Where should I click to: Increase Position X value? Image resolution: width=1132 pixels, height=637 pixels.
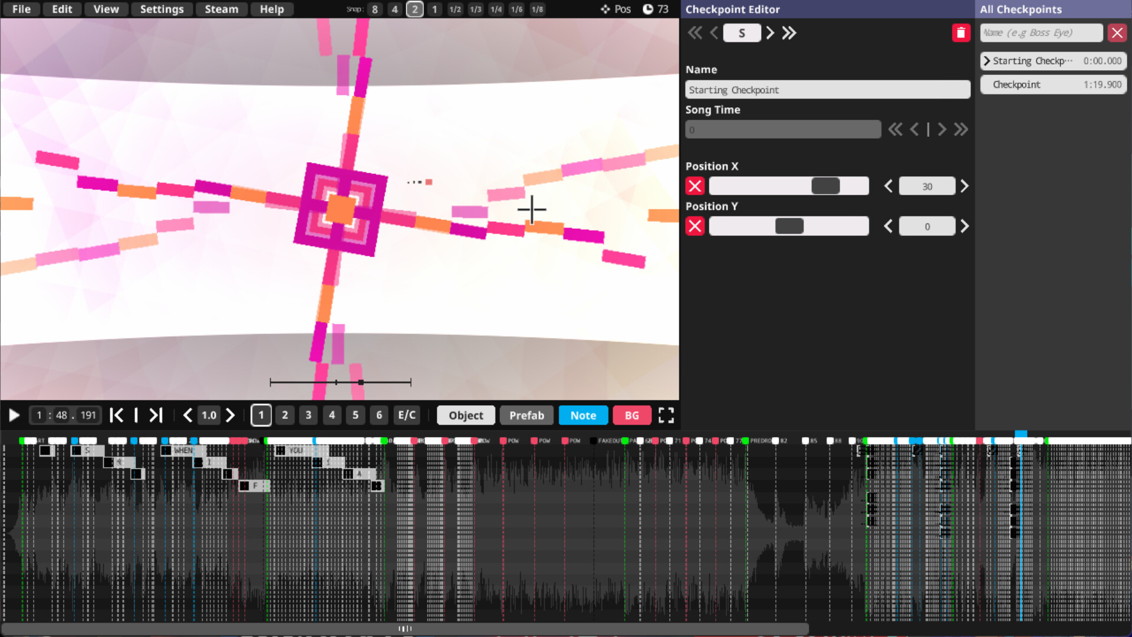coord(965,186)
